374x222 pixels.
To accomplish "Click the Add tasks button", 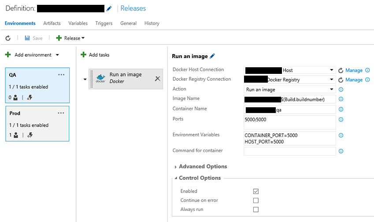I will coord(95,55).
